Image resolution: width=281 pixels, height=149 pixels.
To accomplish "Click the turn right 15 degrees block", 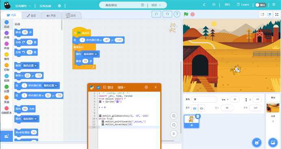I will click(26, 42).
